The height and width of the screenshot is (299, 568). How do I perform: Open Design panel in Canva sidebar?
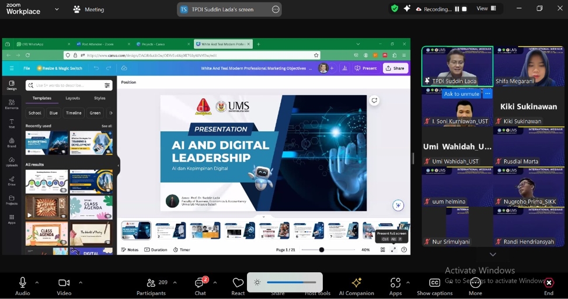12,85
